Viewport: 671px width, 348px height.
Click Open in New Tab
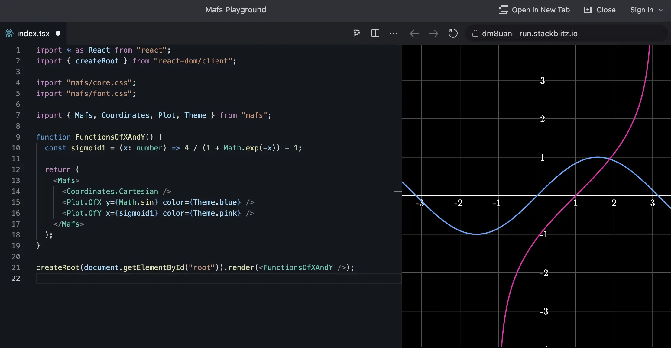540,10
